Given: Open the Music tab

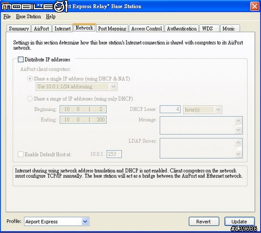Looking at the screenshot, I should 230,28.
